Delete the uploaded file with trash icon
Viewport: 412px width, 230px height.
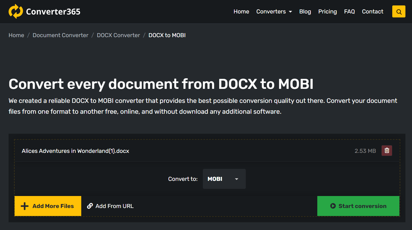387,151
